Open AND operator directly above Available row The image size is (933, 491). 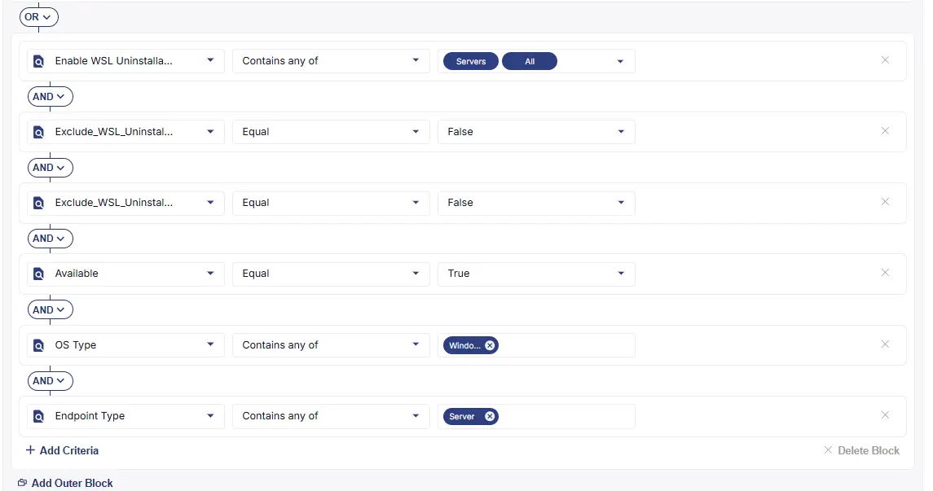coord(50,239)
